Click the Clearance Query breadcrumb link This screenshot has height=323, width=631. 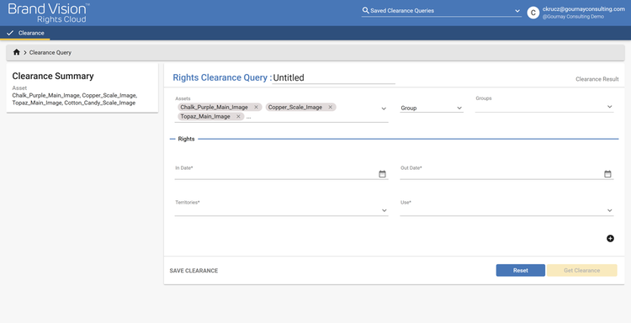(50, 53)
